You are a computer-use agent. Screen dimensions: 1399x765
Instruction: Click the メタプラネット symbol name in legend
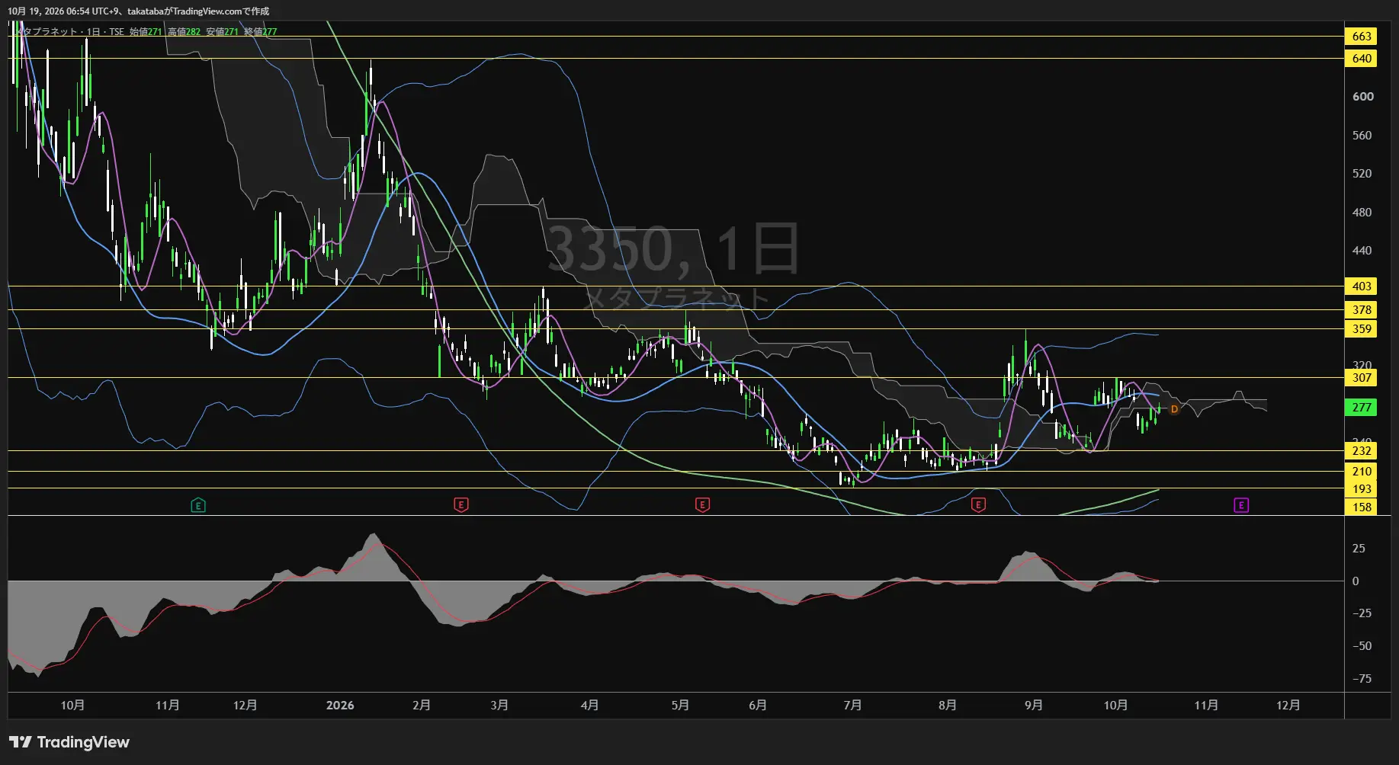[45, 32]
